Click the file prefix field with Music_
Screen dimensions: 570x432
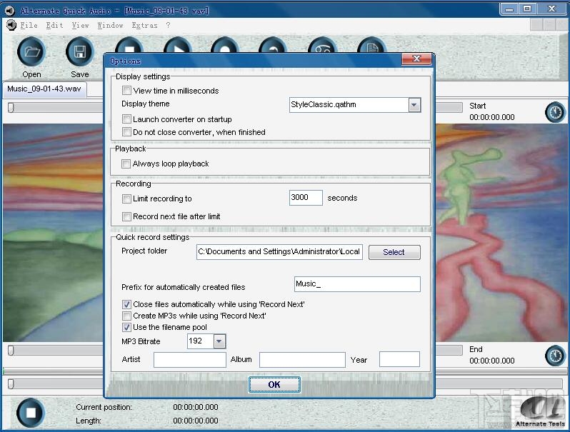point(357,284)
